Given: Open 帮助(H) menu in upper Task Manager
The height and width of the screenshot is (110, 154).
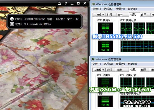Looking at the screenshot, I should (132, 9).
